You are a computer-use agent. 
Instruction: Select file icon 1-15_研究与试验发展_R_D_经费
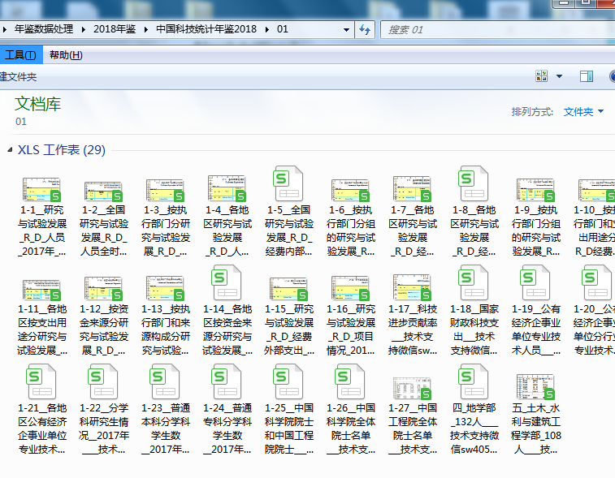288,289
